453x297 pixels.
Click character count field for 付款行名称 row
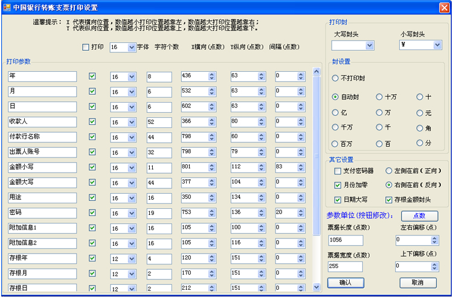[159, 138]
